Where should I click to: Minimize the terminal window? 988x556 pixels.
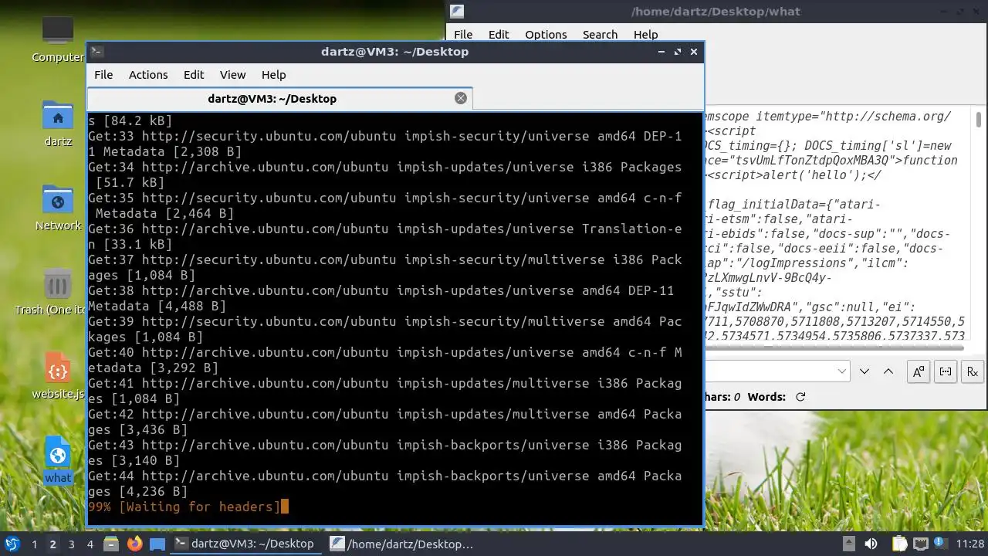661,52
